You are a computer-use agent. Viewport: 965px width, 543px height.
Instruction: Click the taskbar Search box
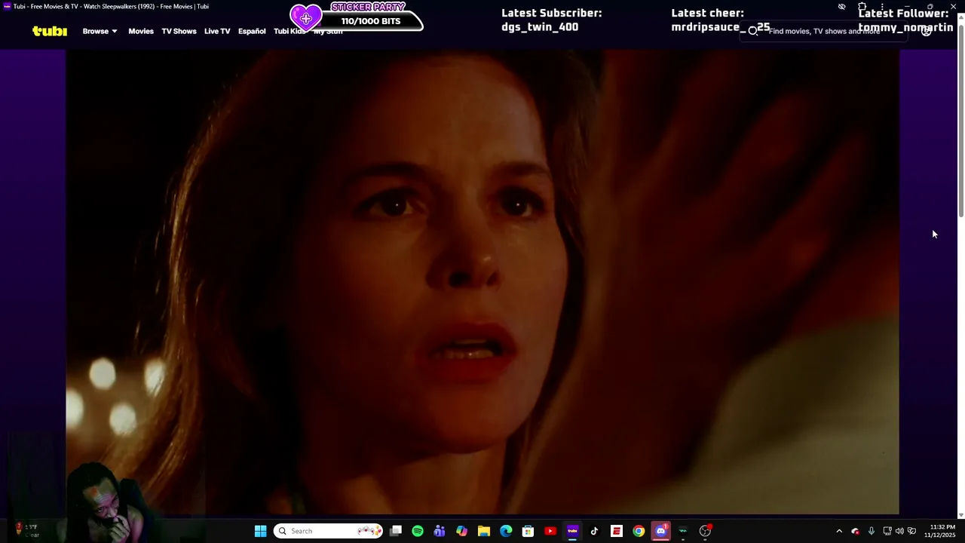[x=328, y=531]
